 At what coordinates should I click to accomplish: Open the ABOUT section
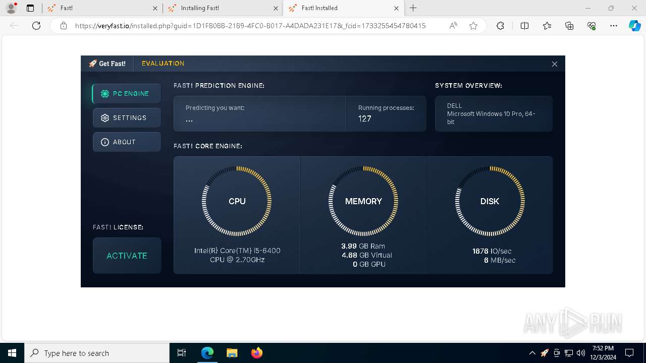(127, 142)
